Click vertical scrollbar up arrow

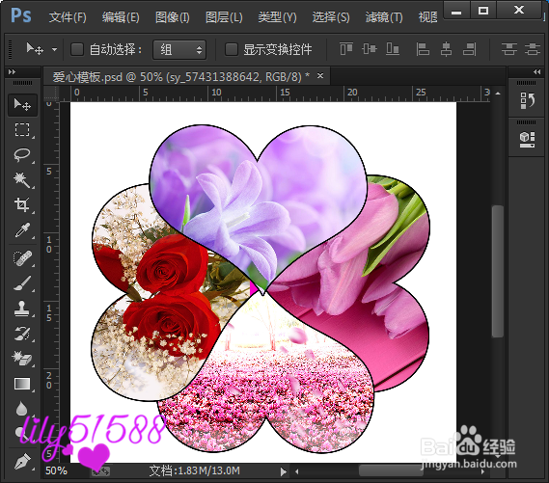pos(498,93)
